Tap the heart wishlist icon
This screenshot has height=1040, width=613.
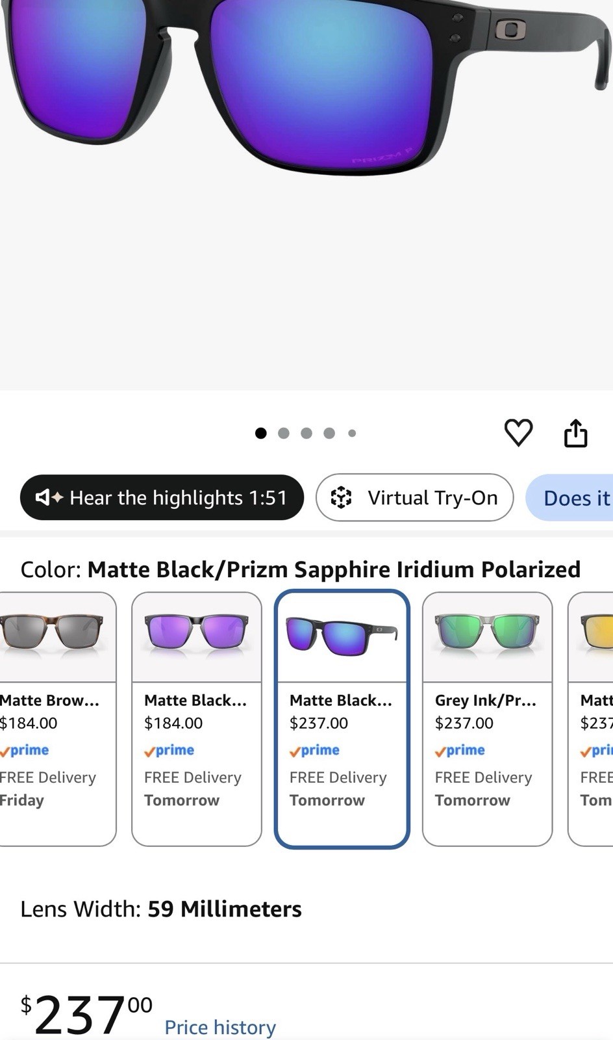coord(518,433)
